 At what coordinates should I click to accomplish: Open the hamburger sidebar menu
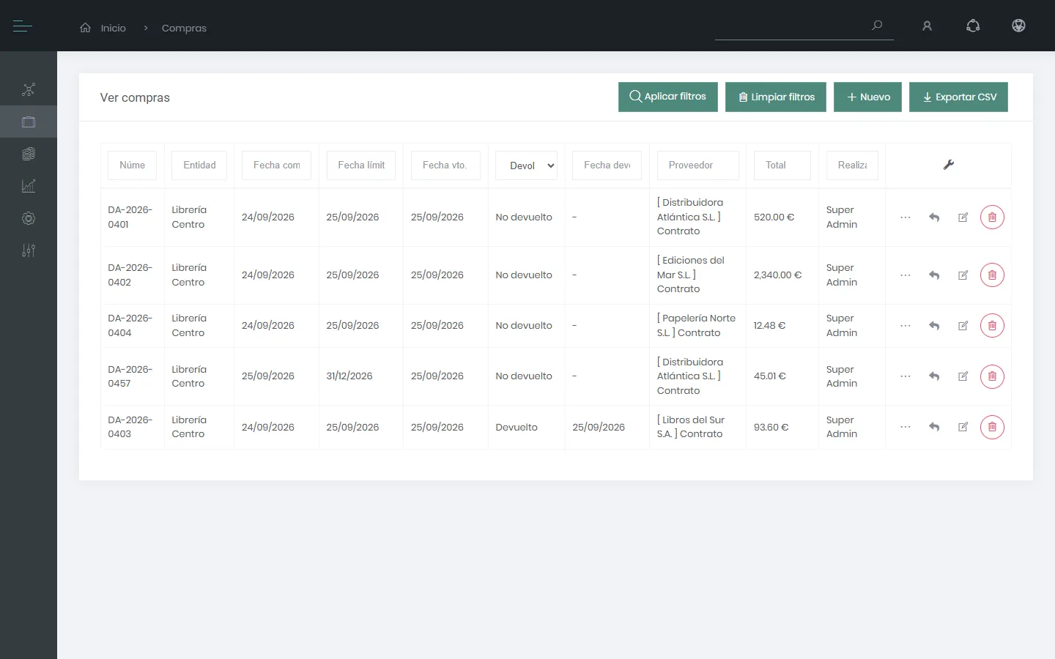[22, 26]
